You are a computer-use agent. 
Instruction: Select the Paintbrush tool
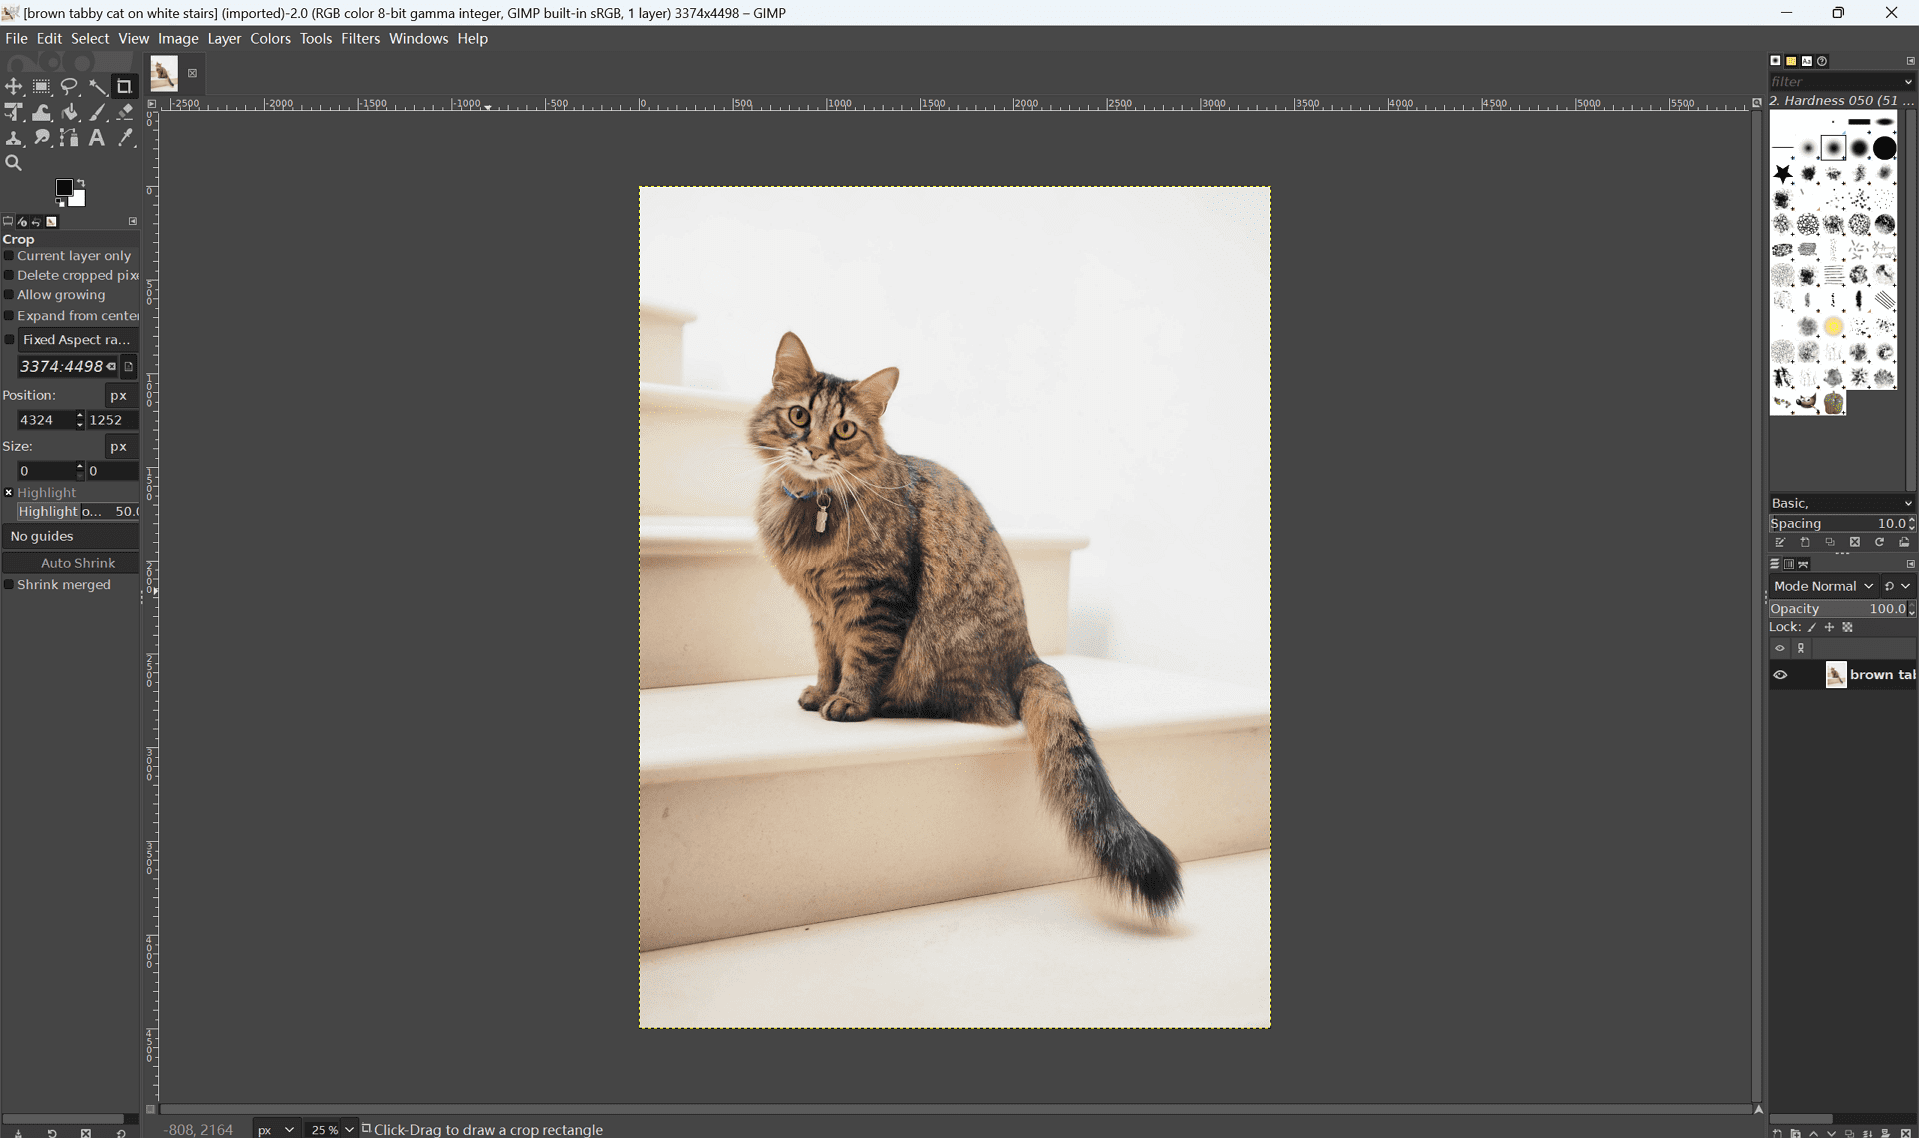(97, 113)
